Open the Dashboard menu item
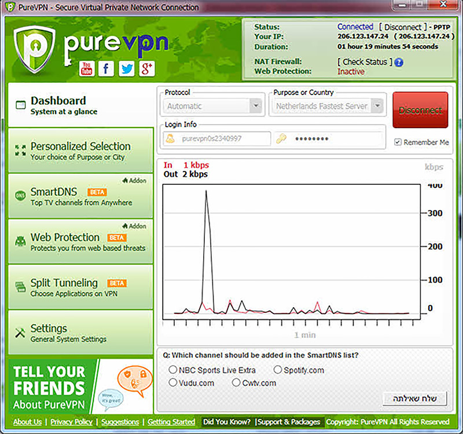463x434 pixels. (x=81, y=105)
